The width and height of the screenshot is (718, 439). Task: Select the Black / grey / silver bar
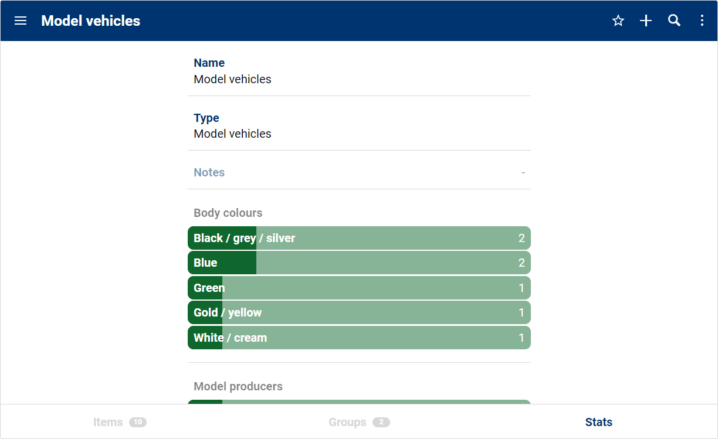pos(359,238)
